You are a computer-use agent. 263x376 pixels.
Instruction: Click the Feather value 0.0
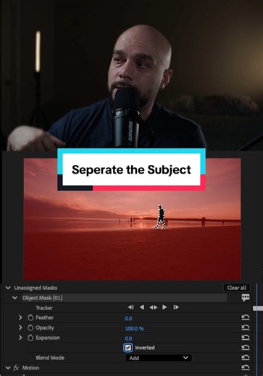click(x=128, y=318)
